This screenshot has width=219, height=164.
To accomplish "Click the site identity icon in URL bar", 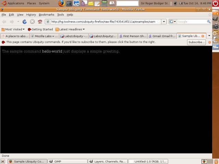I will click(x=48, y=22).
